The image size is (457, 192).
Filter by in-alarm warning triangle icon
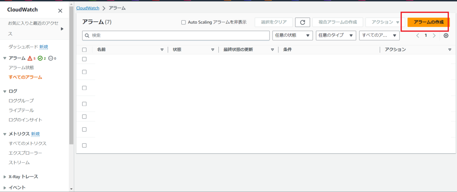[x=30, y=58]
